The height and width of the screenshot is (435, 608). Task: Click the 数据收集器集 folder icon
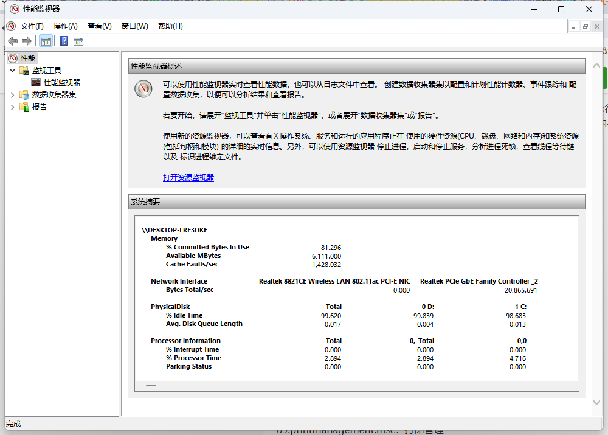pyautogui.click(x=24, y=95)
